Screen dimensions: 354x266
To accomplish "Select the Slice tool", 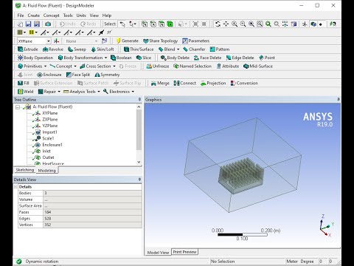I will 144,58.
